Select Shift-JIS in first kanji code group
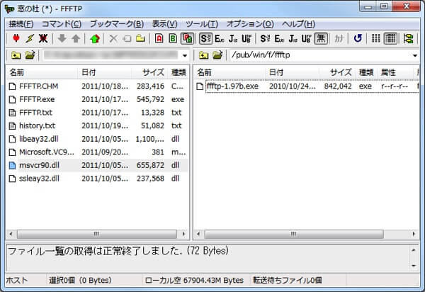The height and width of the screenshot is (292, 425). point(205,38)
